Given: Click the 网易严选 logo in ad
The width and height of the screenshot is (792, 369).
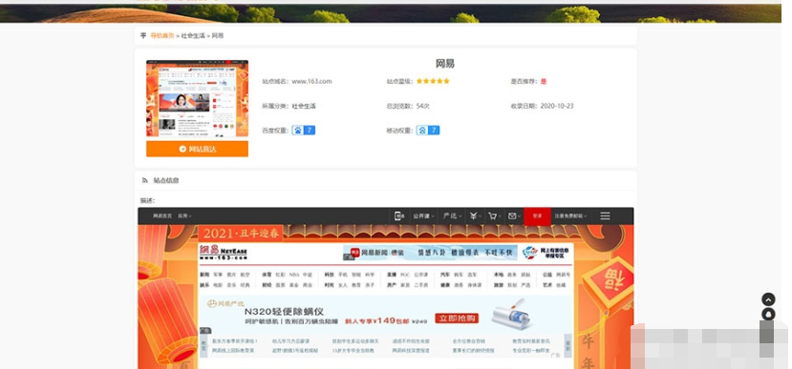Looking at the screenshot, I should point(225,303).
